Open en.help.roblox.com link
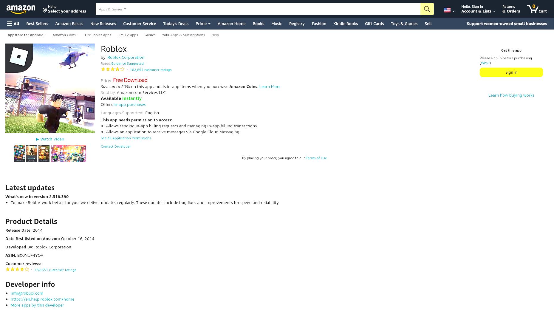Viewport: 554px width, 314px height. click(42, 299)
